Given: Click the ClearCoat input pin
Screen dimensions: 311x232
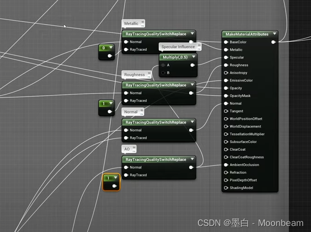Looking at the screenshot, I should point(226,150).
